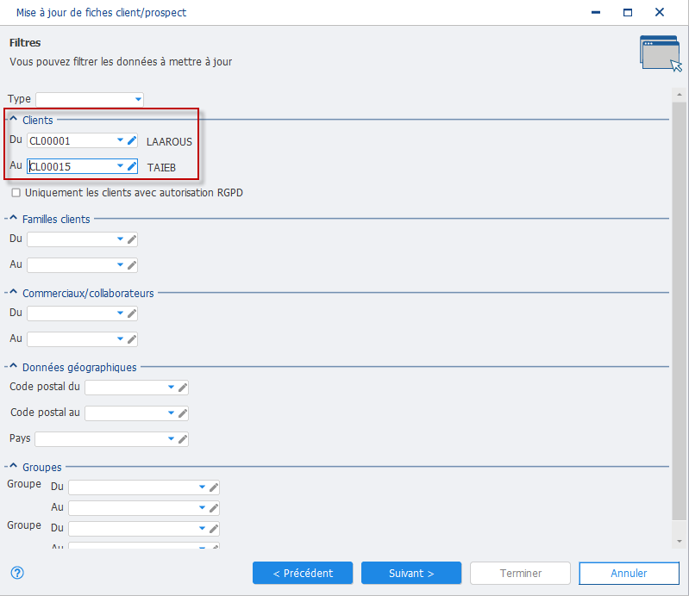The height and width of the screenshot is (596, 689).
Task: Open Code postal au dropdown
Action: [x=171, y=413]
